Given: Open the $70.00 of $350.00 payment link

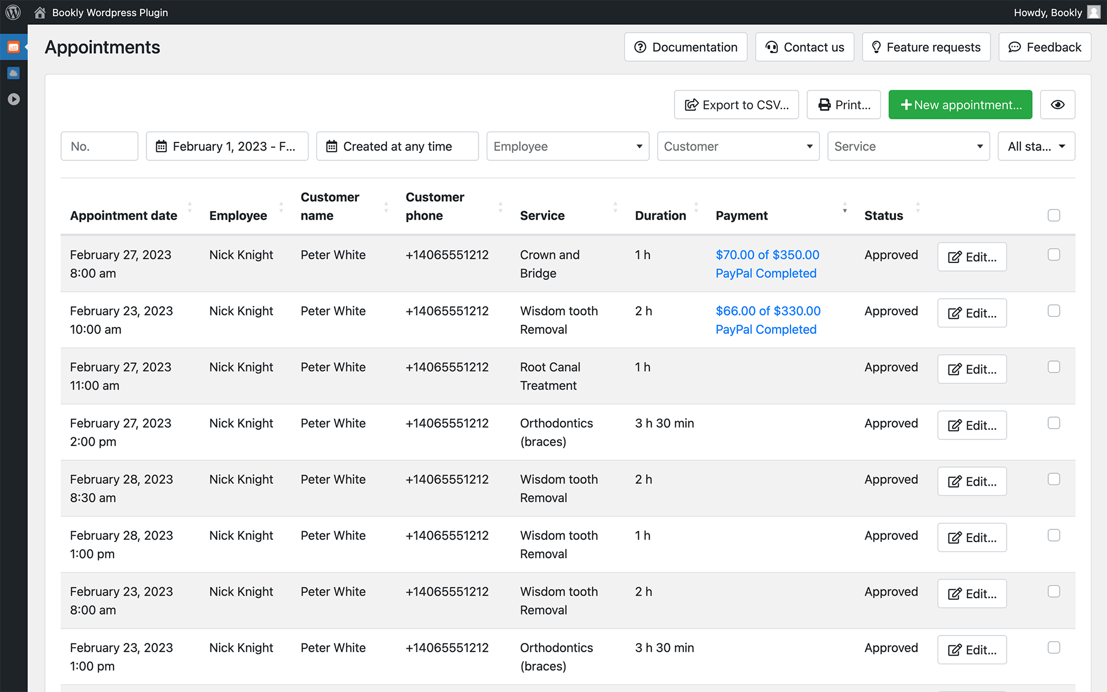Looking at the screenshot, I should point(767,254).
